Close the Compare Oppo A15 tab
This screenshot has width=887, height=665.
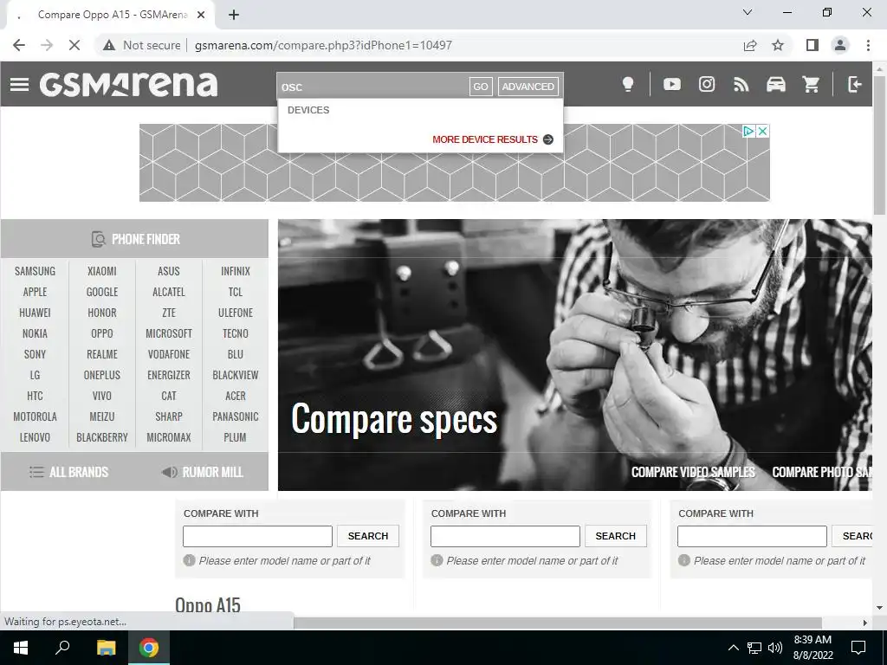[201, 16]
